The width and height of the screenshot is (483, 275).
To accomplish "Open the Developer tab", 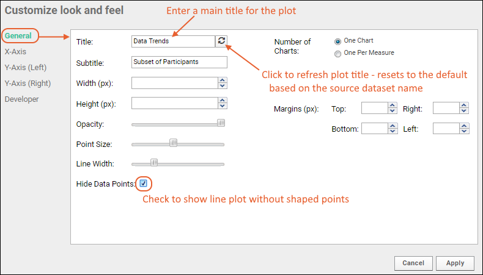I will (x=22, y=99).
